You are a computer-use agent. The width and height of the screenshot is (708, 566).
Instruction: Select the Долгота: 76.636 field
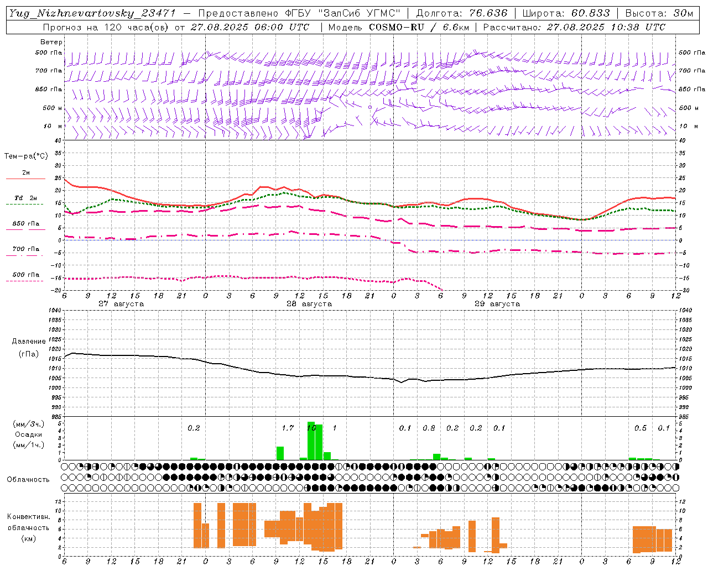(x=461, y=13)
